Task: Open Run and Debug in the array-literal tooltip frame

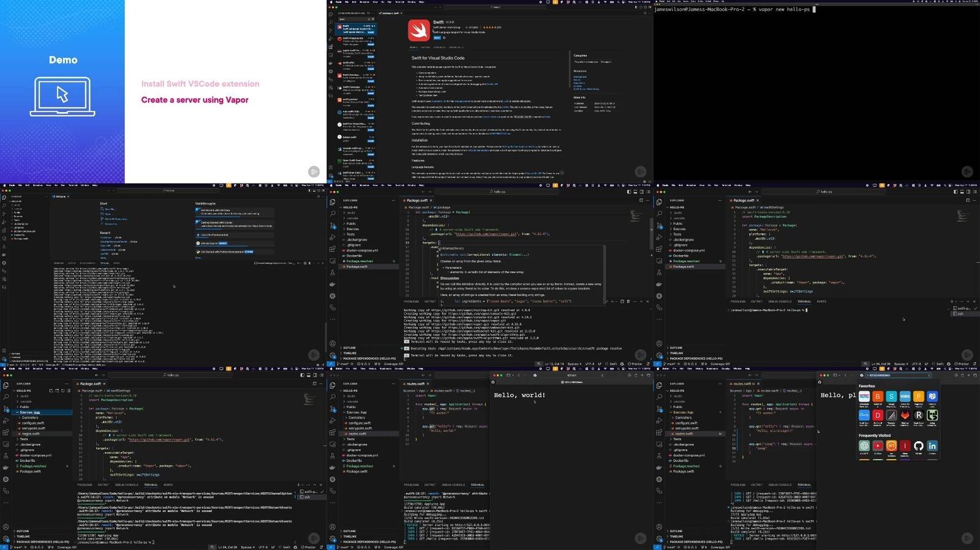Action: [332, 237]
